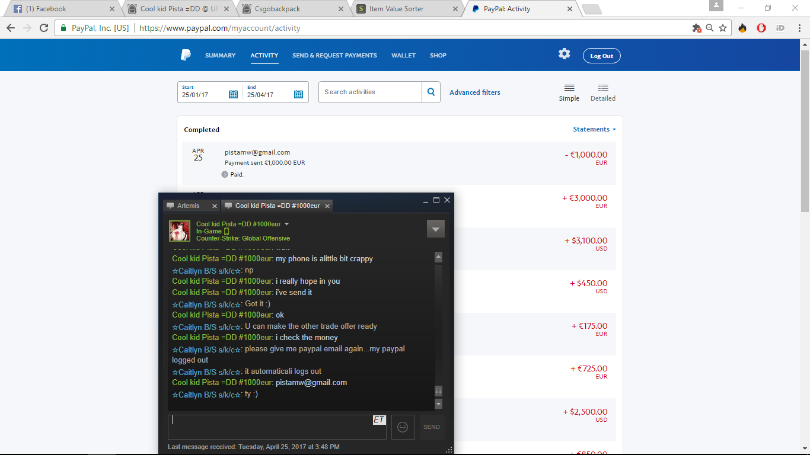Viewport: 810px width, 455px height.
Task: Click the chat scrollbar up arrow
Action: (x=439, y=257)
